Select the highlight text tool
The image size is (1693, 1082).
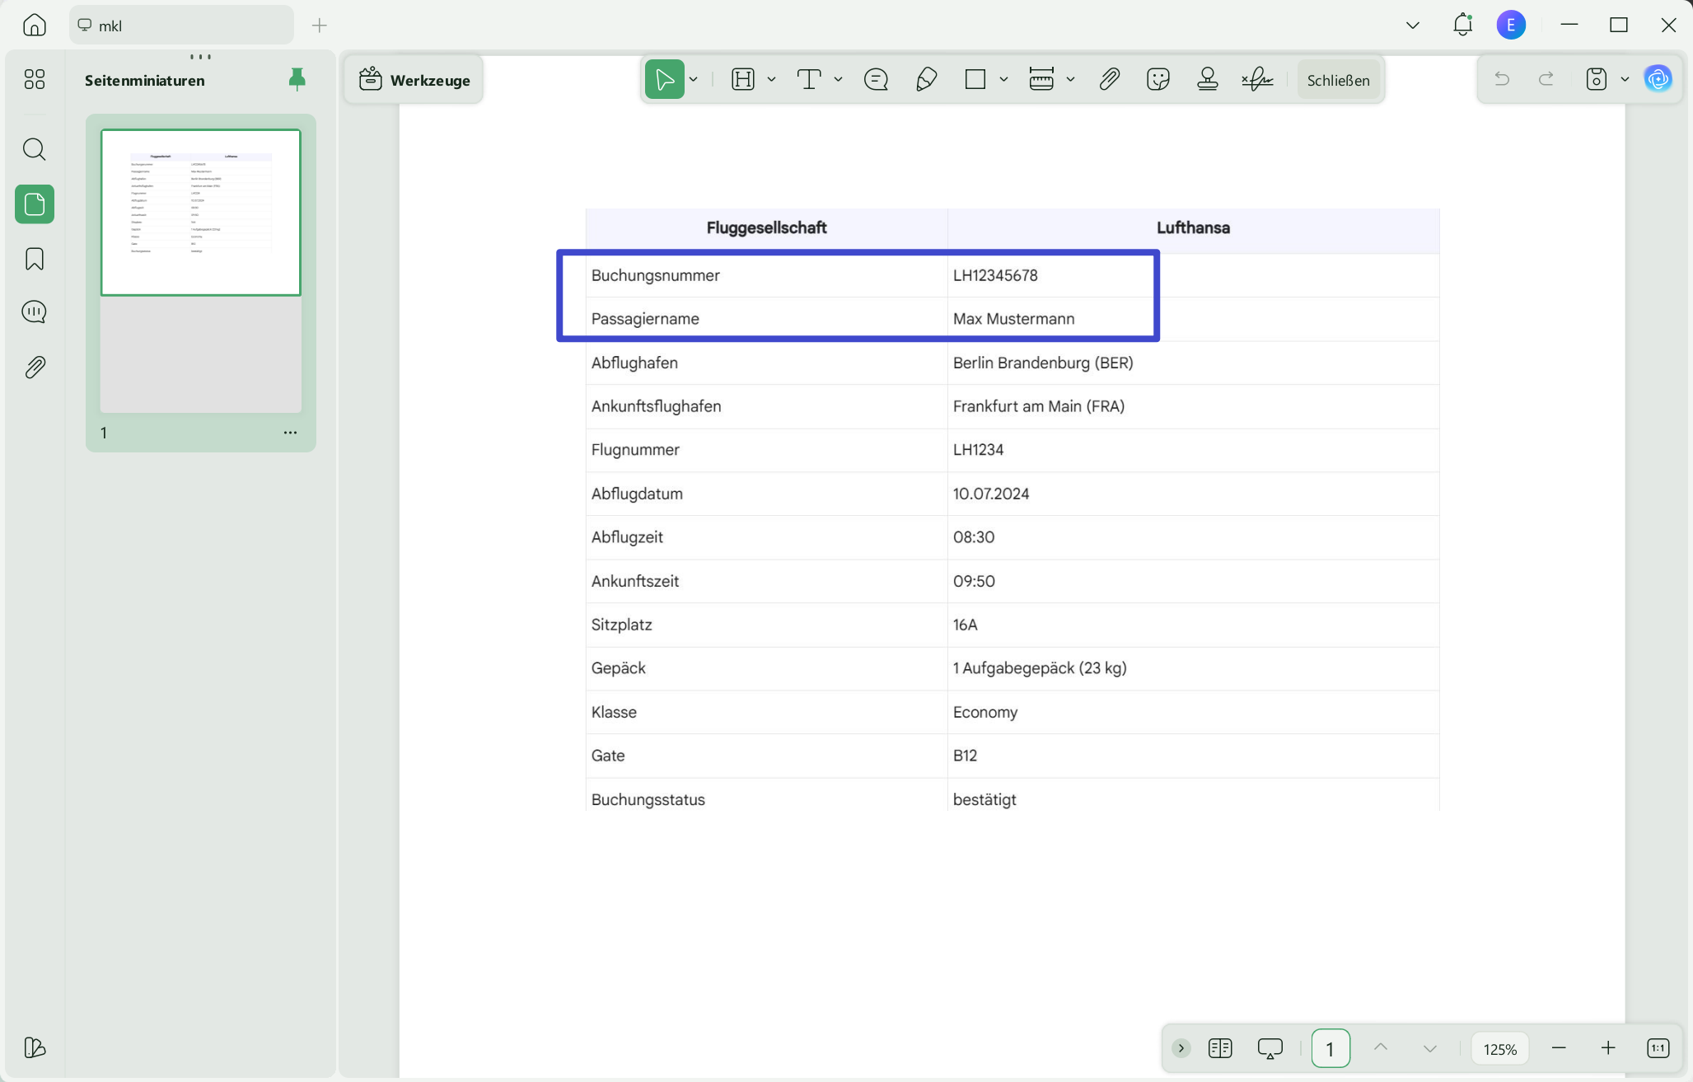point(743,79)
